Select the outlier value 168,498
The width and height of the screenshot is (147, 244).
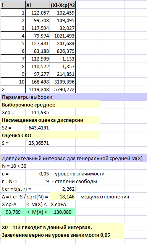(x=38, y=82)
